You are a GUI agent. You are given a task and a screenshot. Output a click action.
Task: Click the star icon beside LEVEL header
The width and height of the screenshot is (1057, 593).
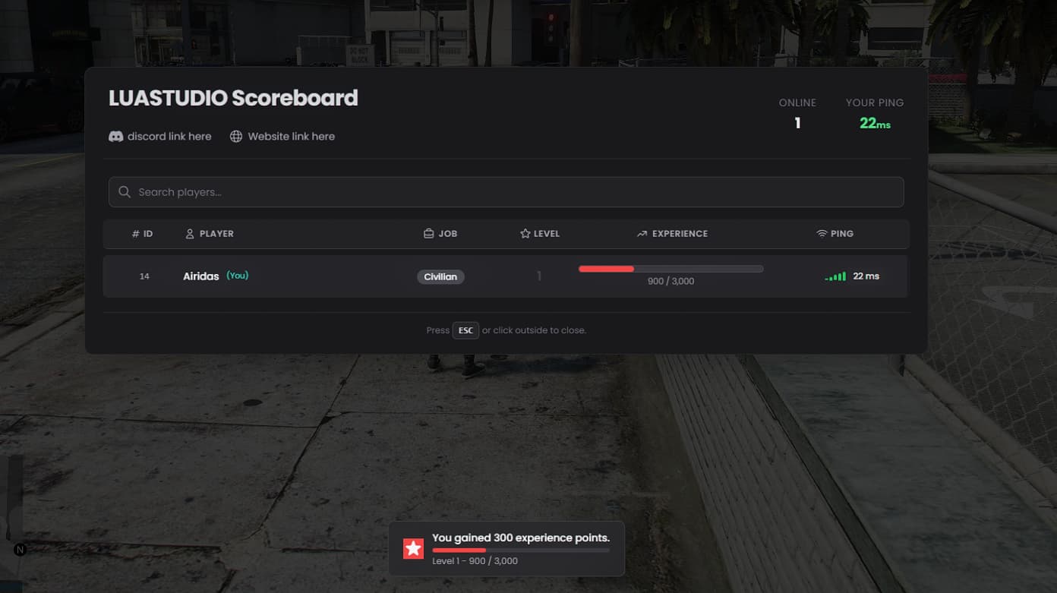click(524, 233)
